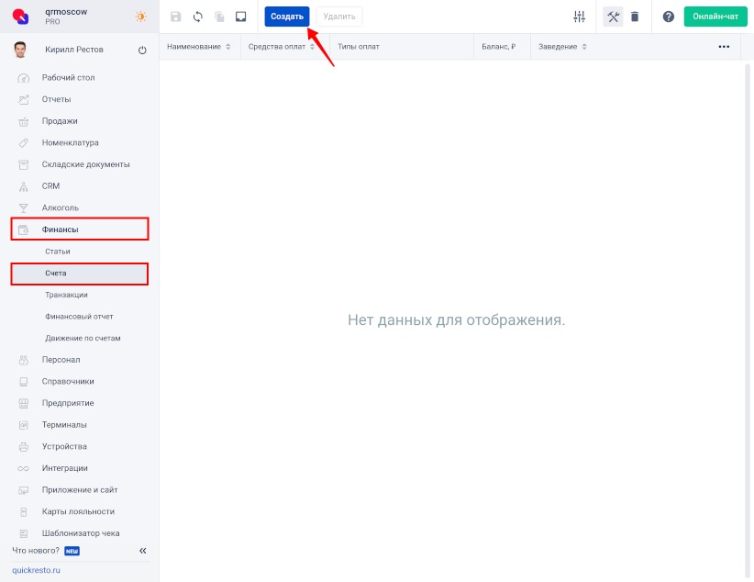Click the Шаблонизатор чека icon
754x582 pixels.
pos(23,533)
